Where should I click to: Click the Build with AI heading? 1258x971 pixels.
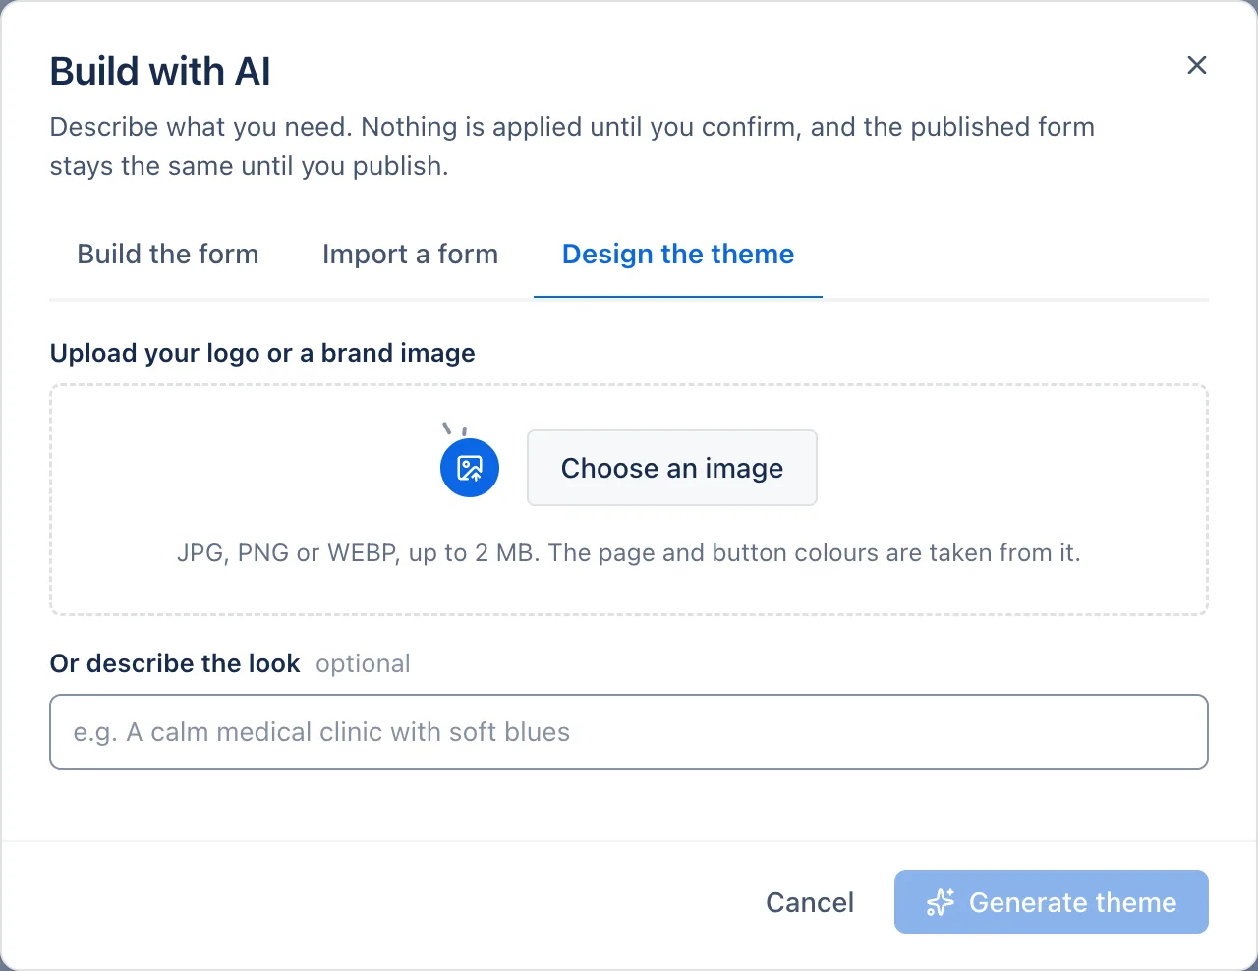[160, 72]
